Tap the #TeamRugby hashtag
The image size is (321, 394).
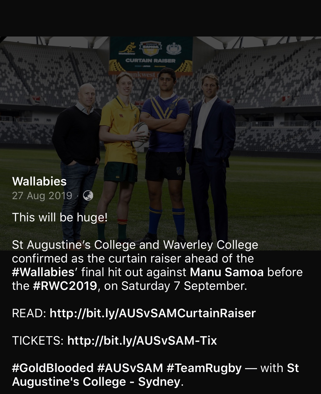[204, 368]
